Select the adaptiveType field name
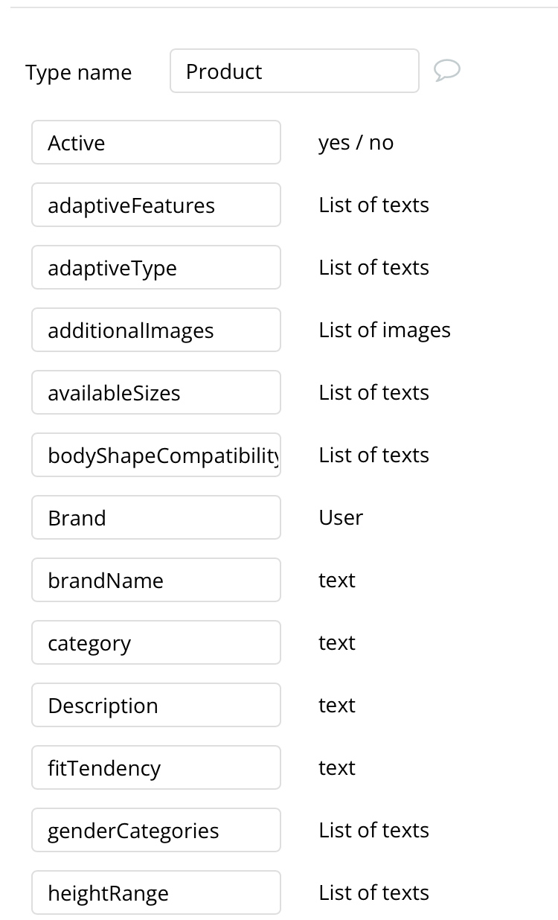The height and width of the screenshot is (920, 558). [156, 267]
